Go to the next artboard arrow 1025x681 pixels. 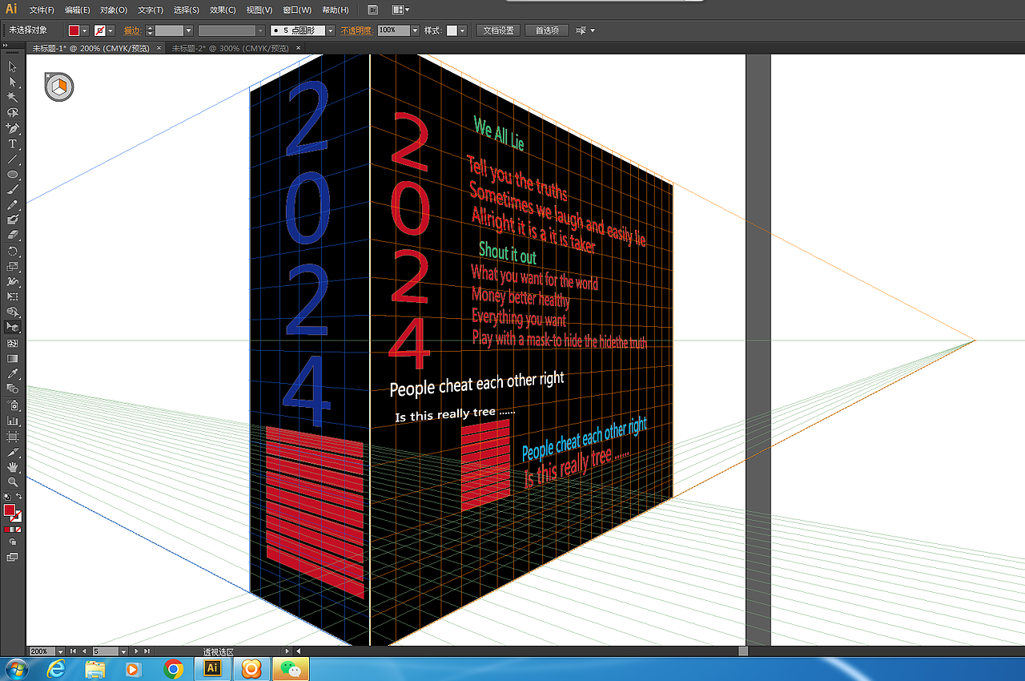coord(137,651)
